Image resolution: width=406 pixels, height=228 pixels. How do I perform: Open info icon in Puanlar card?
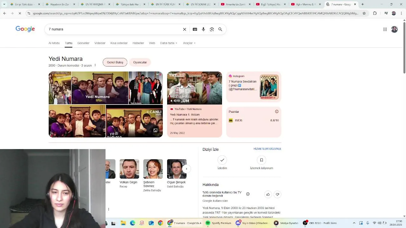tap(277, 111)
